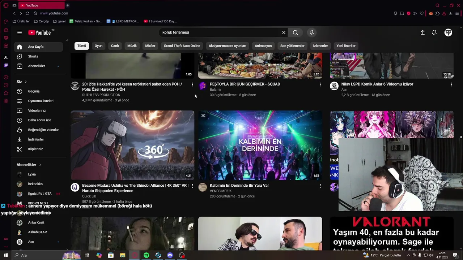The height and width of the screenshot is (260, 463).
Task: Open Twitch in Opera sidebar
Action: [x=6, y=65]
